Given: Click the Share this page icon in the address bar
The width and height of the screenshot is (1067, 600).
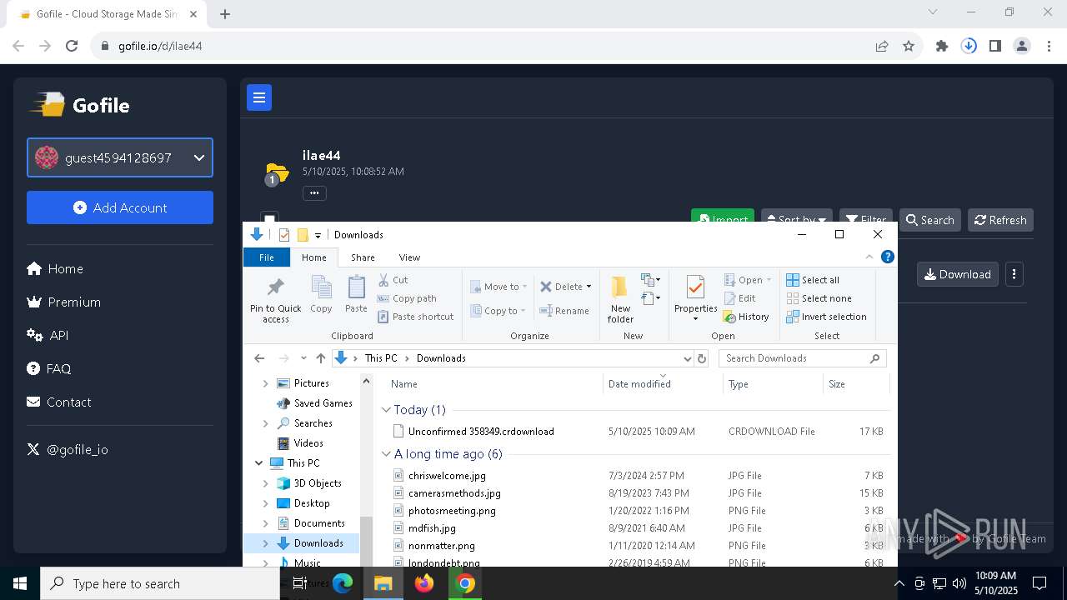Looking at the screenshot, I should point(882,46).
